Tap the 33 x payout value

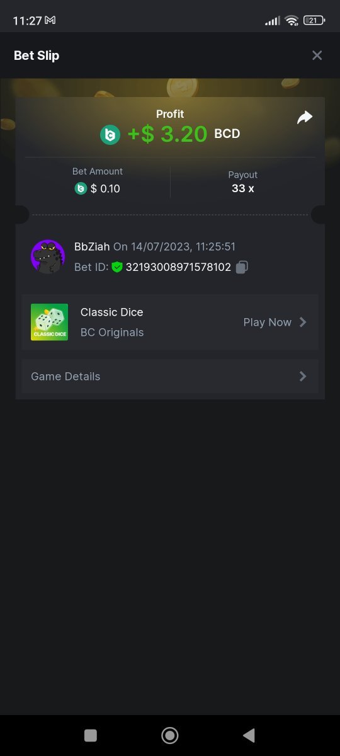pyautogui.click(x=243, y=188)
